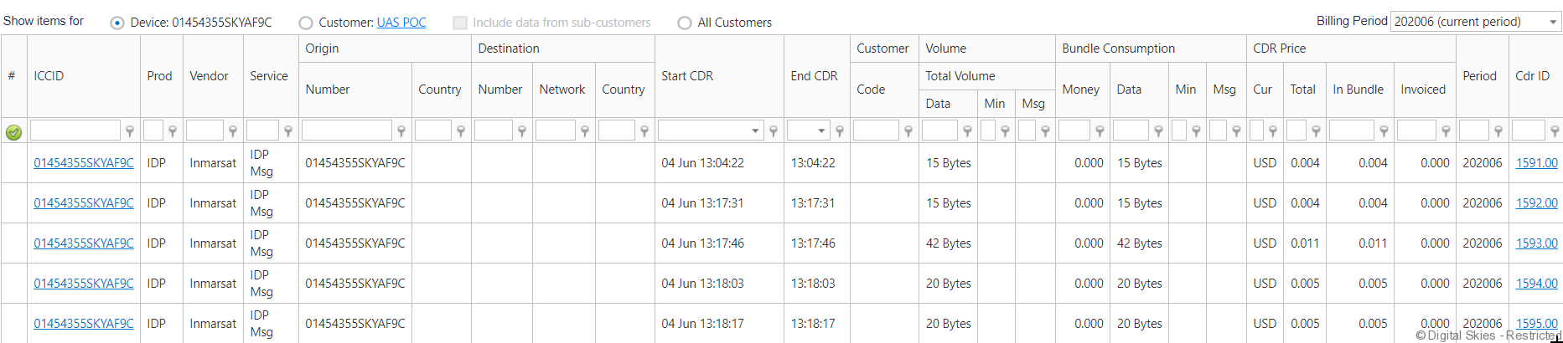1563x343 pixels.
Task: Choose the All Customers radio option
Action: [685, 23]
